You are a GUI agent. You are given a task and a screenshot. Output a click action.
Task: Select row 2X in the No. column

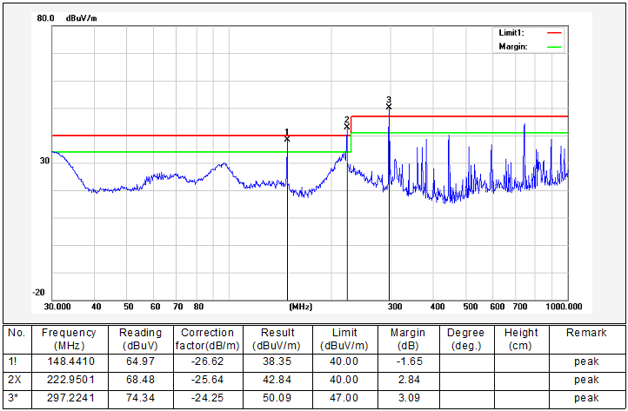[x=15, y=380]
